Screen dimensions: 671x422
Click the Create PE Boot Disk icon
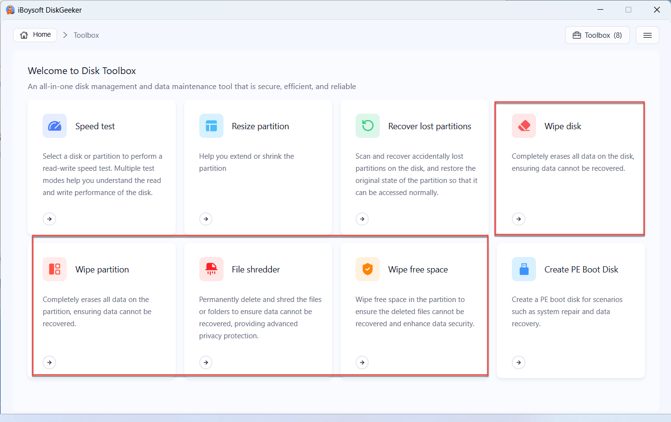(524, 269)
